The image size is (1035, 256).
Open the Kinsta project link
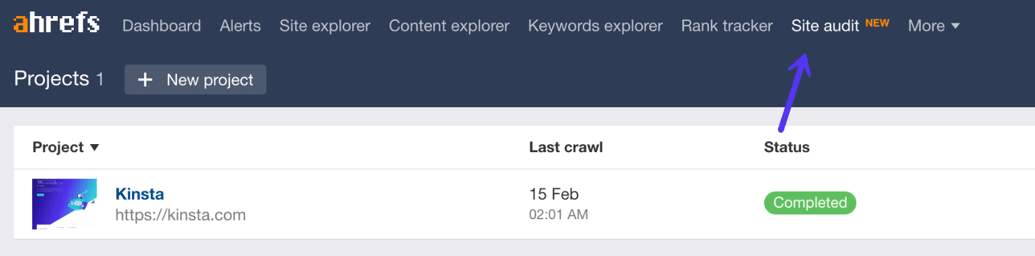(x=140, y=194)
